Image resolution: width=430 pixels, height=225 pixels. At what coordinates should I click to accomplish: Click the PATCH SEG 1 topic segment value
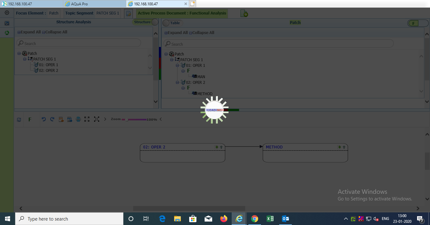(x=108, y=13)
